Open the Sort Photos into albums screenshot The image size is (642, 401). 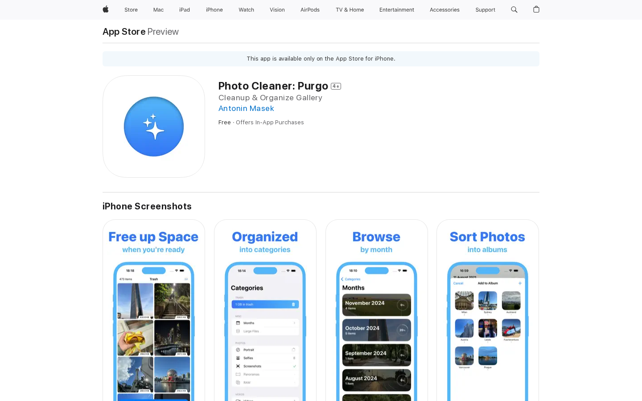[488, 310]
